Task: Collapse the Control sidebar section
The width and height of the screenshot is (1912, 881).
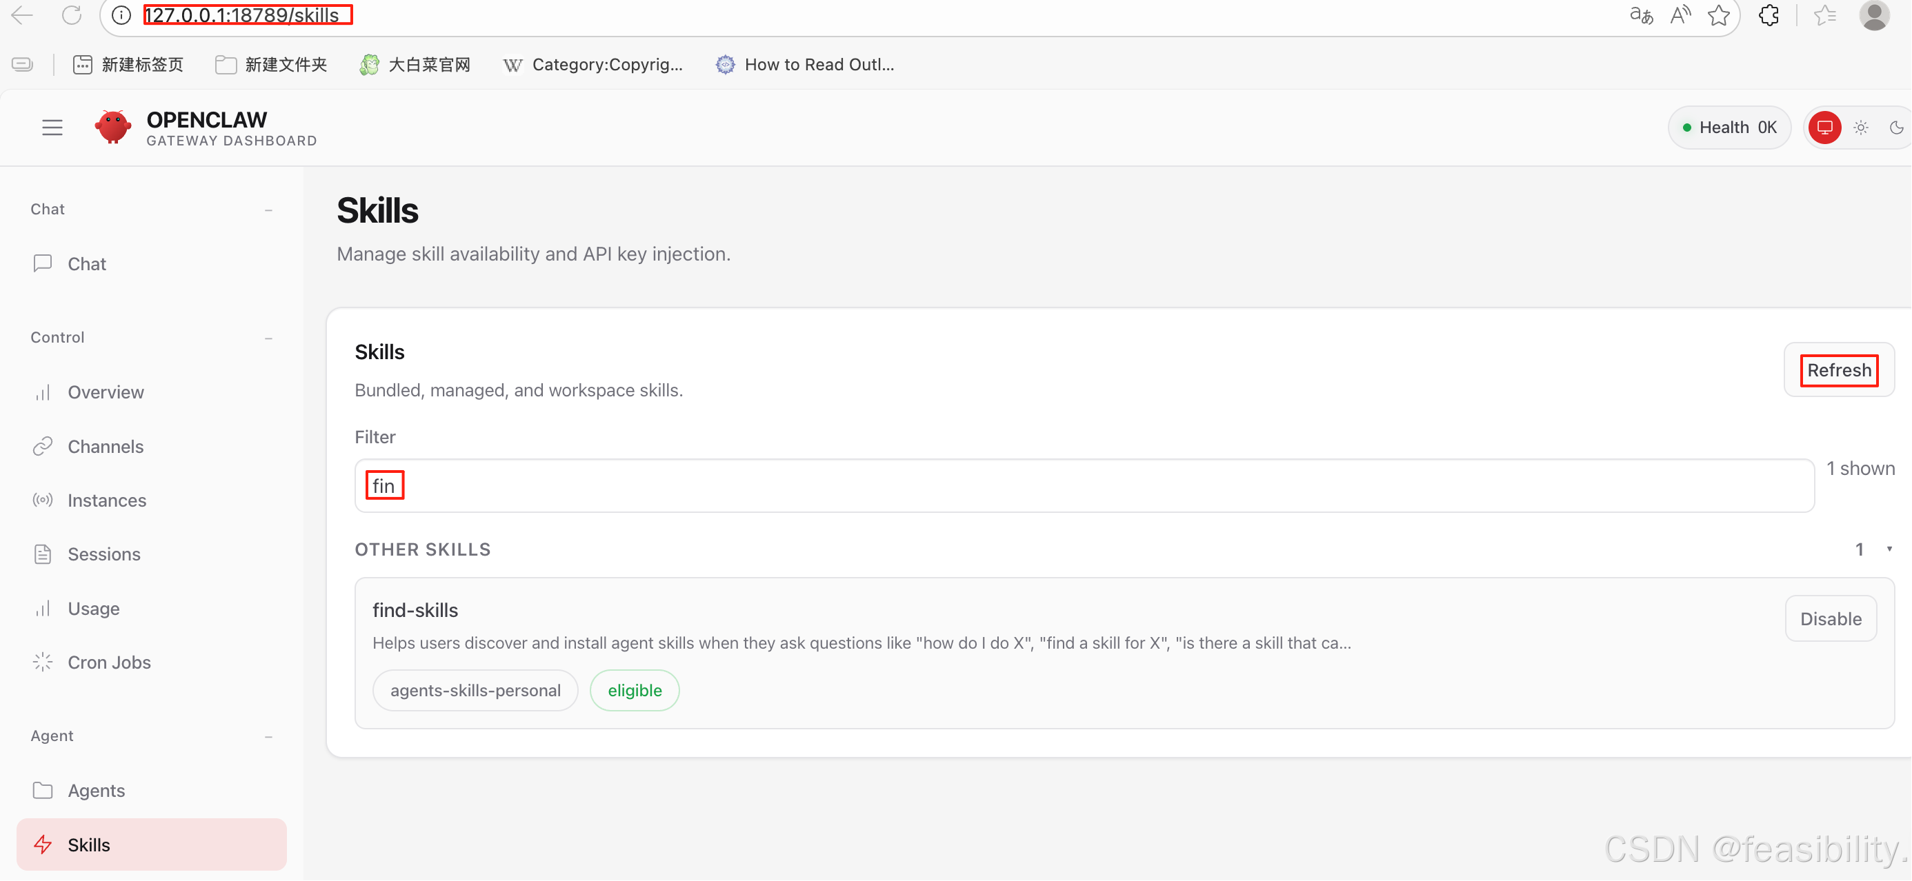Action: point(269,338)
